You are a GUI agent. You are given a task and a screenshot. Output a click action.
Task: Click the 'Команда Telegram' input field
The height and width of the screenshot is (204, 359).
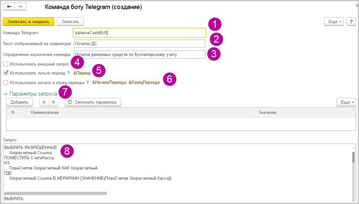click(139, 33)
